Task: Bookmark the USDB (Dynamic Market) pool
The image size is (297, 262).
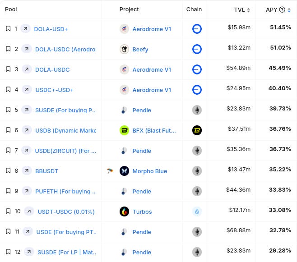Action: click(x=8, y=130)
